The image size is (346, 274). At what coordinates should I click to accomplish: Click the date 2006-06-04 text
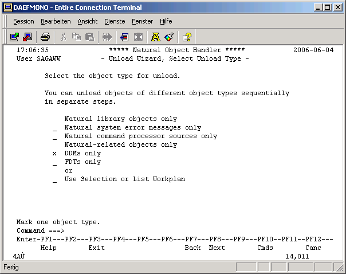point(313,50)
